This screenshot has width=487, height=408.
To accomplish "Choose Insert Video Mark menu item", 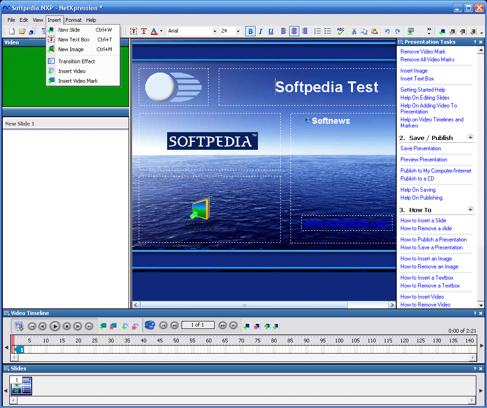I will coord(83,80).
